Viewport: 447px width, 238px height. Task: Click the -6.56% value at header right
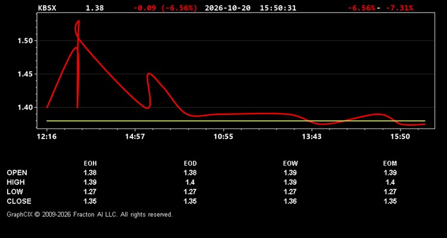[362, 8]
